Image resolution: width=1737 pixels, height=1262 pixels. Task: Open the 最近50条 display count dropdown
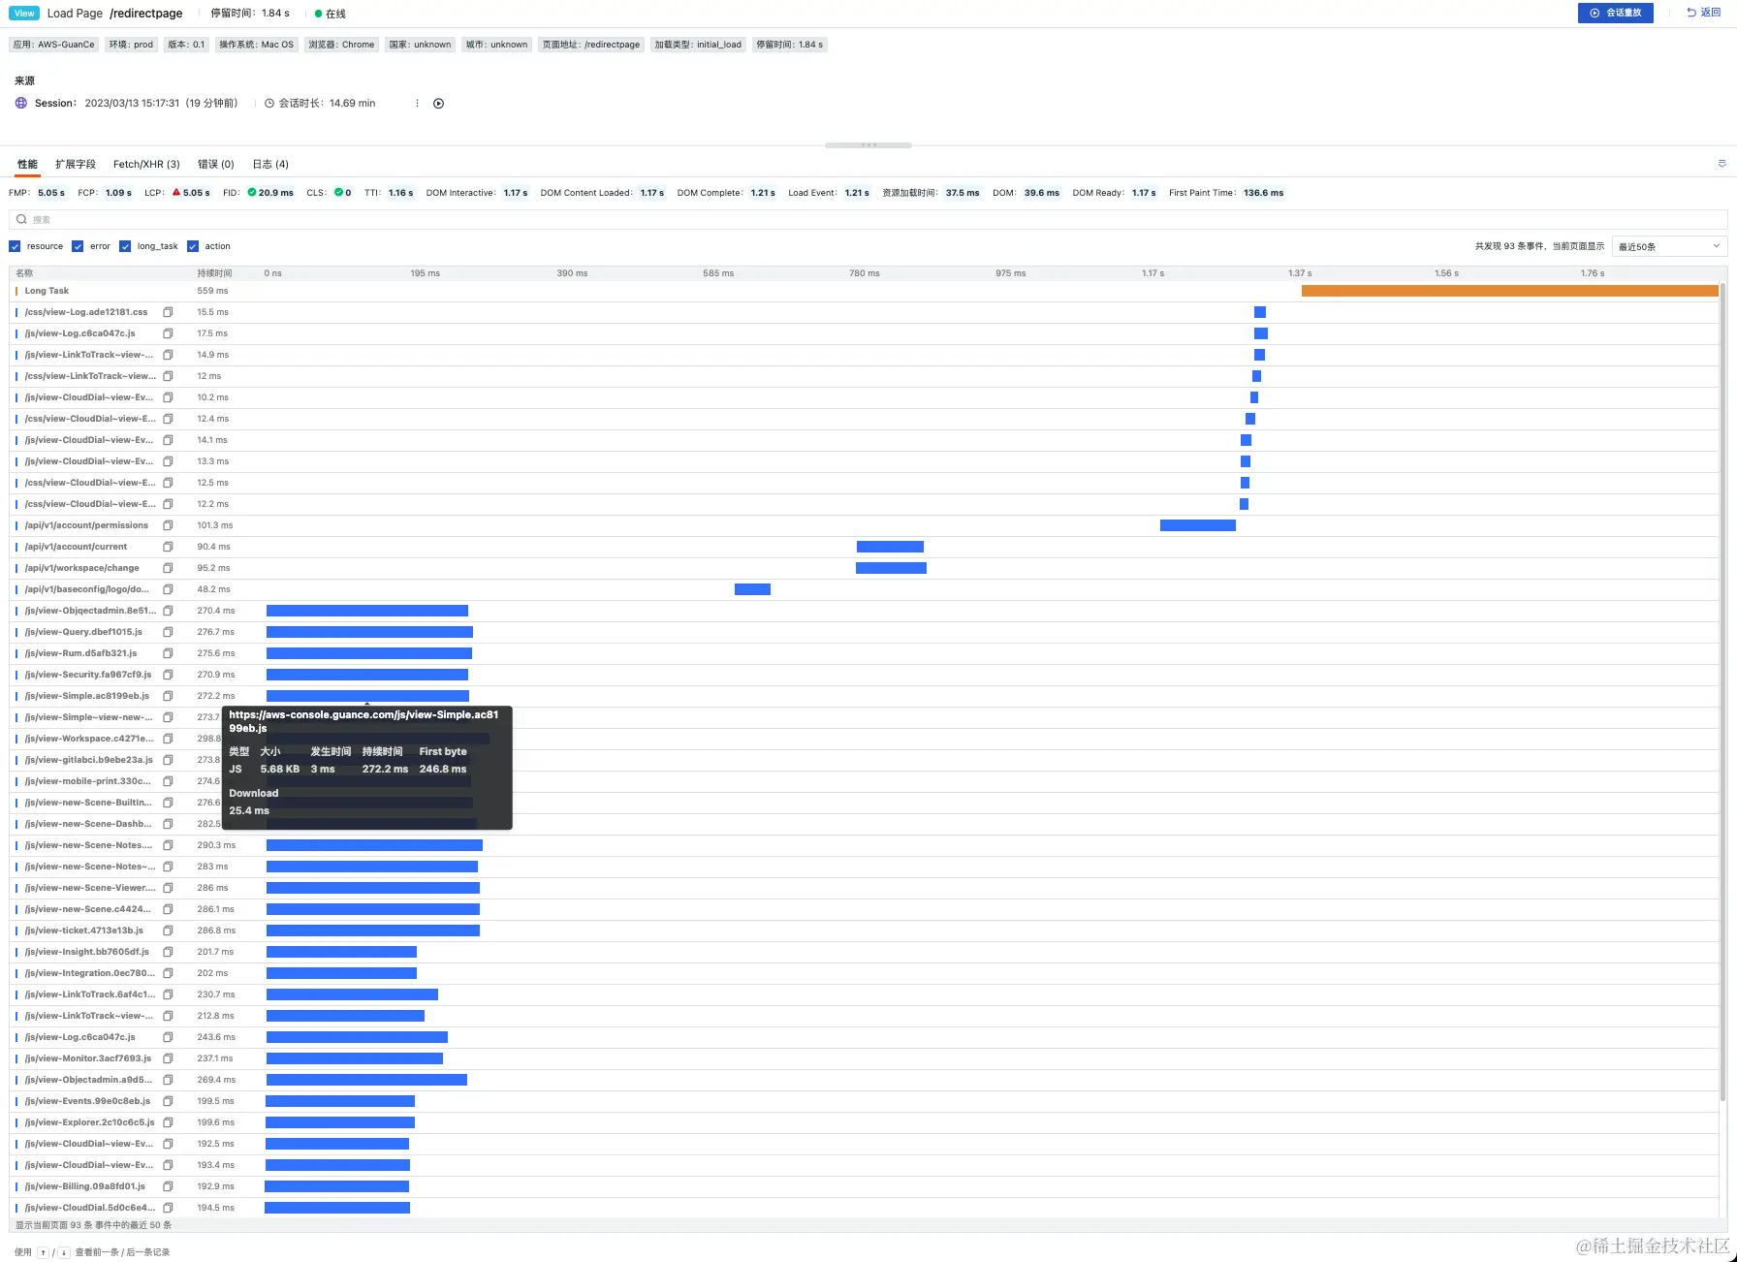pos(1669,246)
